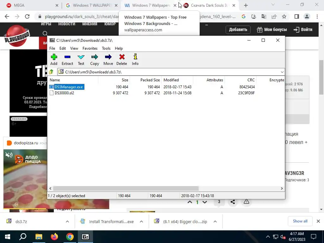The height and width of the screenshot is (243, 324).
Task: Select the Copy toolbar icon
Action: pos(95,60)
